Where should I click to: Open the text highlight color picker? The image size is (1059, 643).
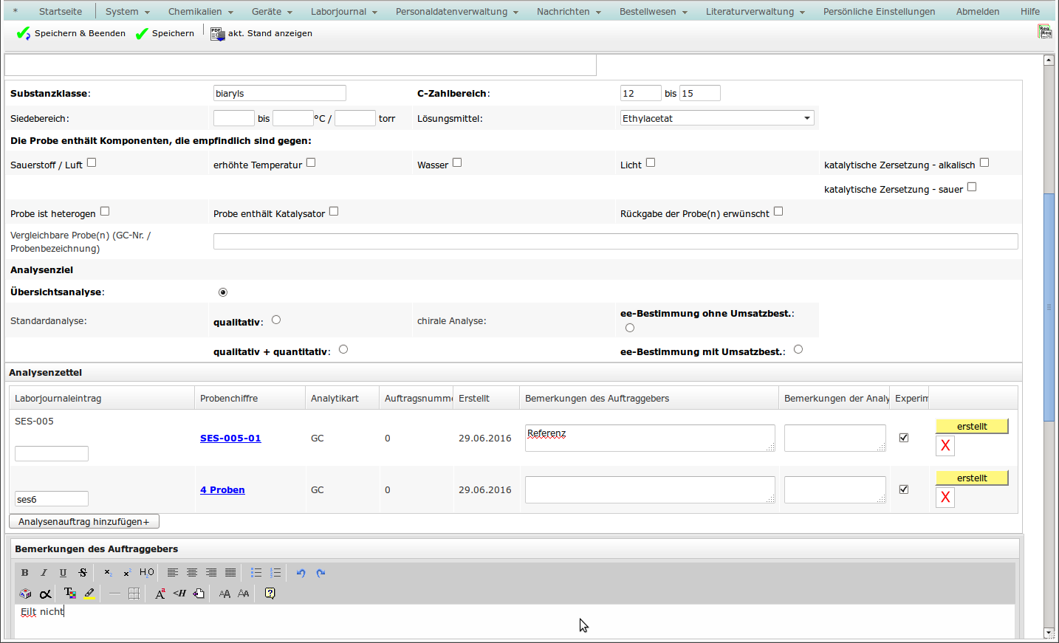89,594
